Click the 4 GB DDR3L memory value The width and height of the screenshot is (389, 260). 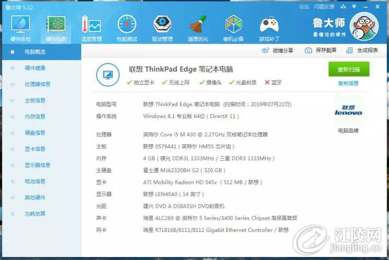tap(209, 158)
